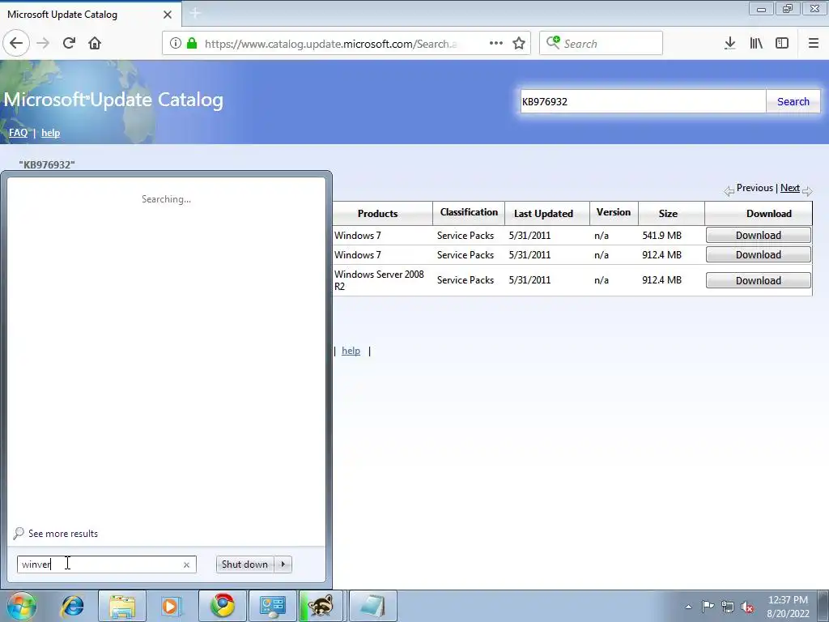This screenshot has width=829, height=622.
Task: Open Google Chrome from taskbar
Action: coord(223,606)
